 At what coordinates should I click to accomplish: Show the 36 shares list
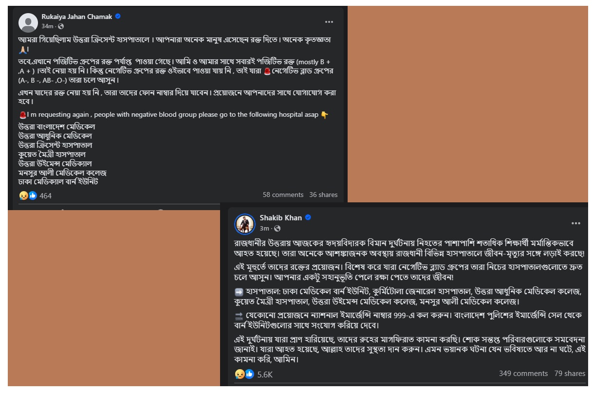(x=323, y=195)
